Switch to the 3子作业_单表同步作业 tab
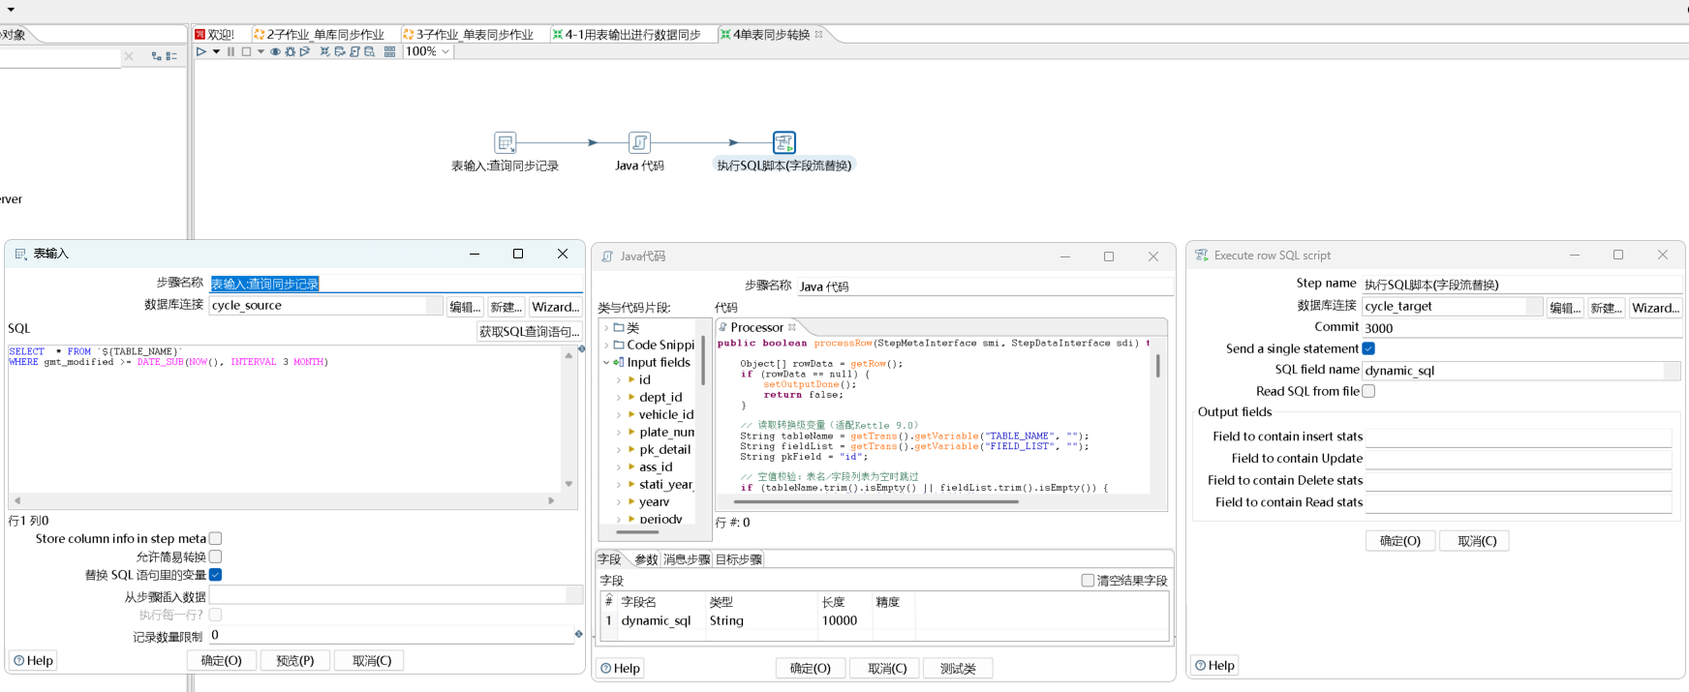 coord(468,35)
